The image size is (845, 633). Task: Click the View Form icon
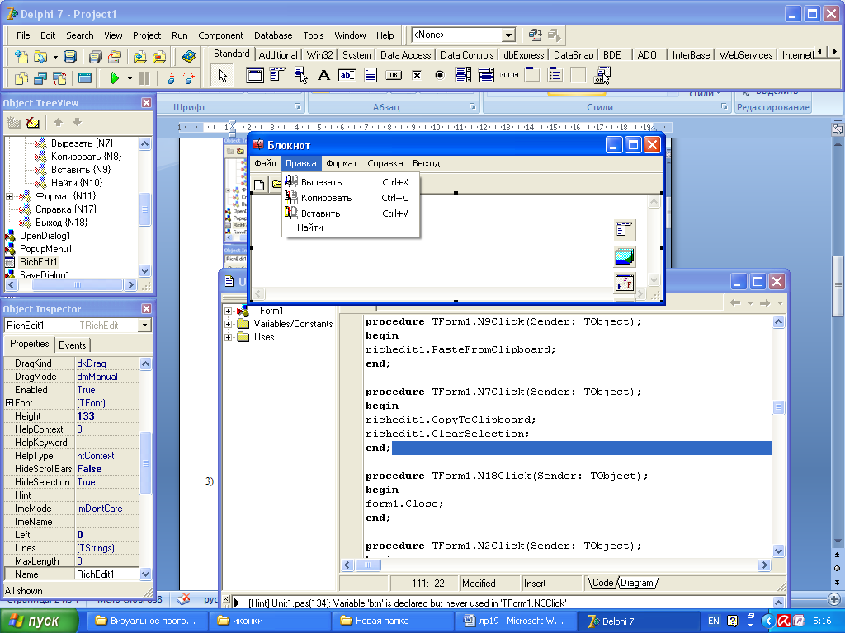(x=40, y=78)
